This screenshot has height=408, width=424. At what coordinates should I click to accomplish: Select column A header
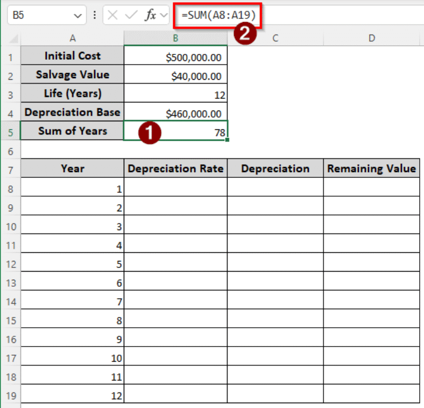(73, 38)
